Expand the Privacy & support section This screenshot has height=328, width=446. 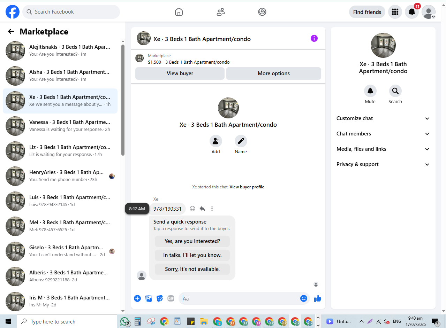[383, 164]
